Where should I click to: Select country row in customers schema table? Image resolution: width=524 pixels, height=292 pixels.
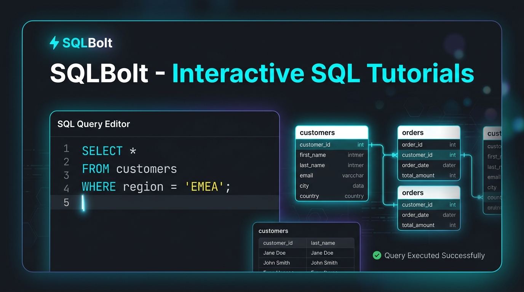tap(332, 196)
